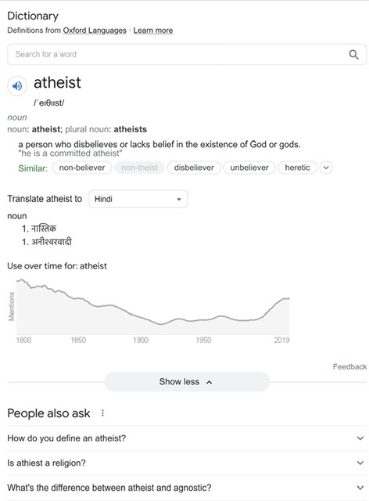Collapse the definition with Show less
The height and width of the screenshot is (501, 369).
point(187,382)
